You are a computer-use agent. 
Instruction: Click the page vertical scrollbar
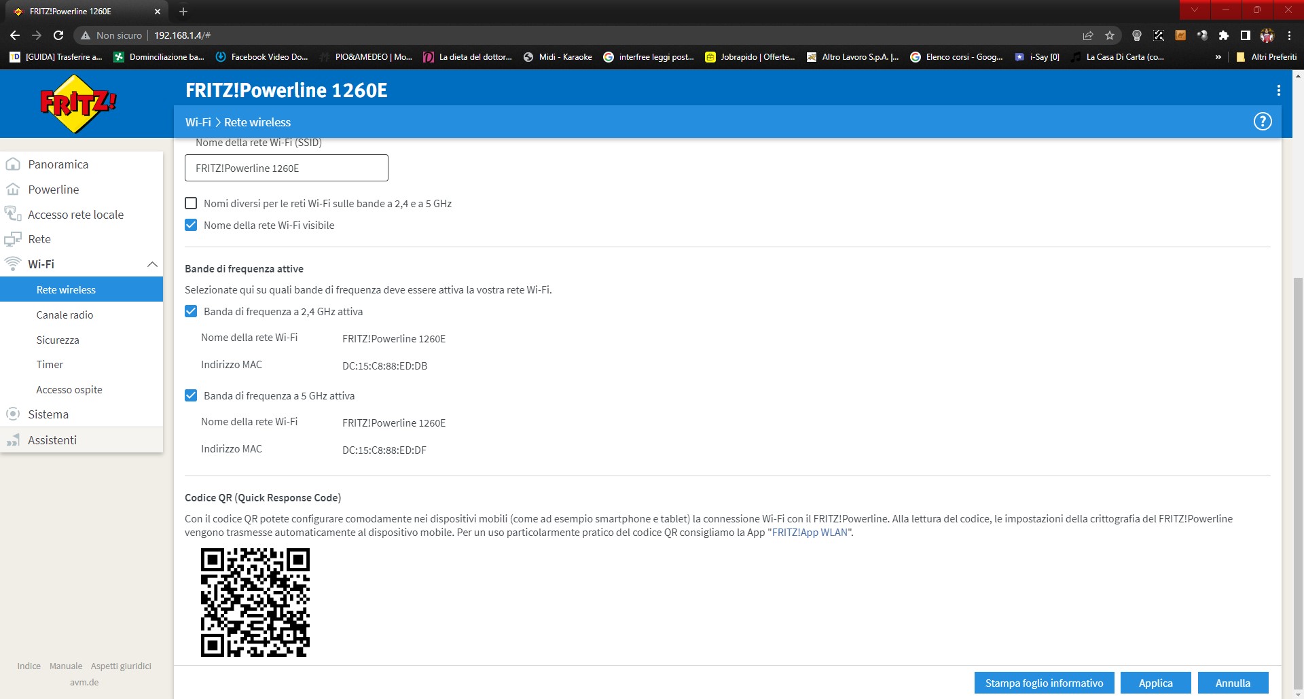(x=1298, y=482)
